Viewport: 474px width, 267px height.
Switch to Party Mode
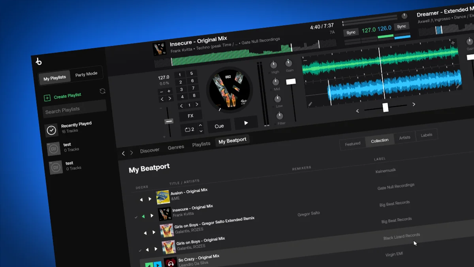click(x=87, y=74)
